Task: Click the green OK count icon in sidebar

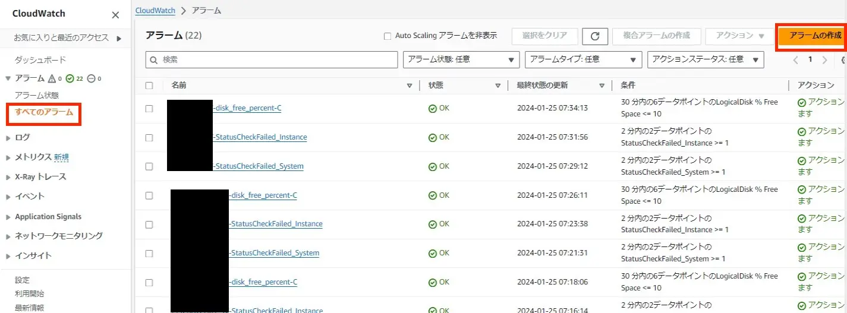Action: click(x=70, y=78)
